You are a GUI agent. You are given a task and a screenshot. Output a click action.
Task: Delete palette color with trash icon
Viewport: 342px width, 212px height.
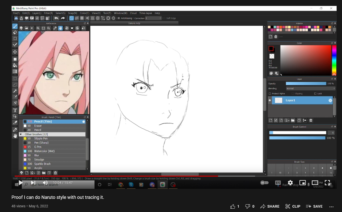pos(276,37)
